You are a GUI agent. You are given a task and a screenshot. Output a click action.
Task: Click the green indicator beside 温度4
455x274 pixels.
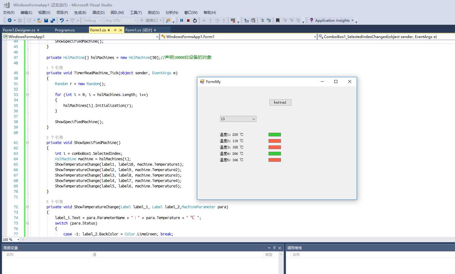click(x=275, y=154)
